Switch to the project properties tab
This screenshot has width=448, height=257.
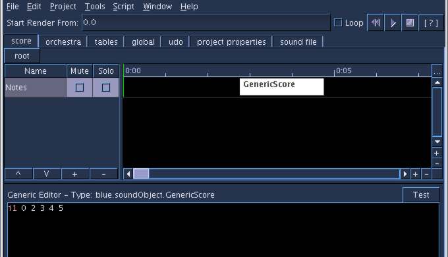[231, 42]
